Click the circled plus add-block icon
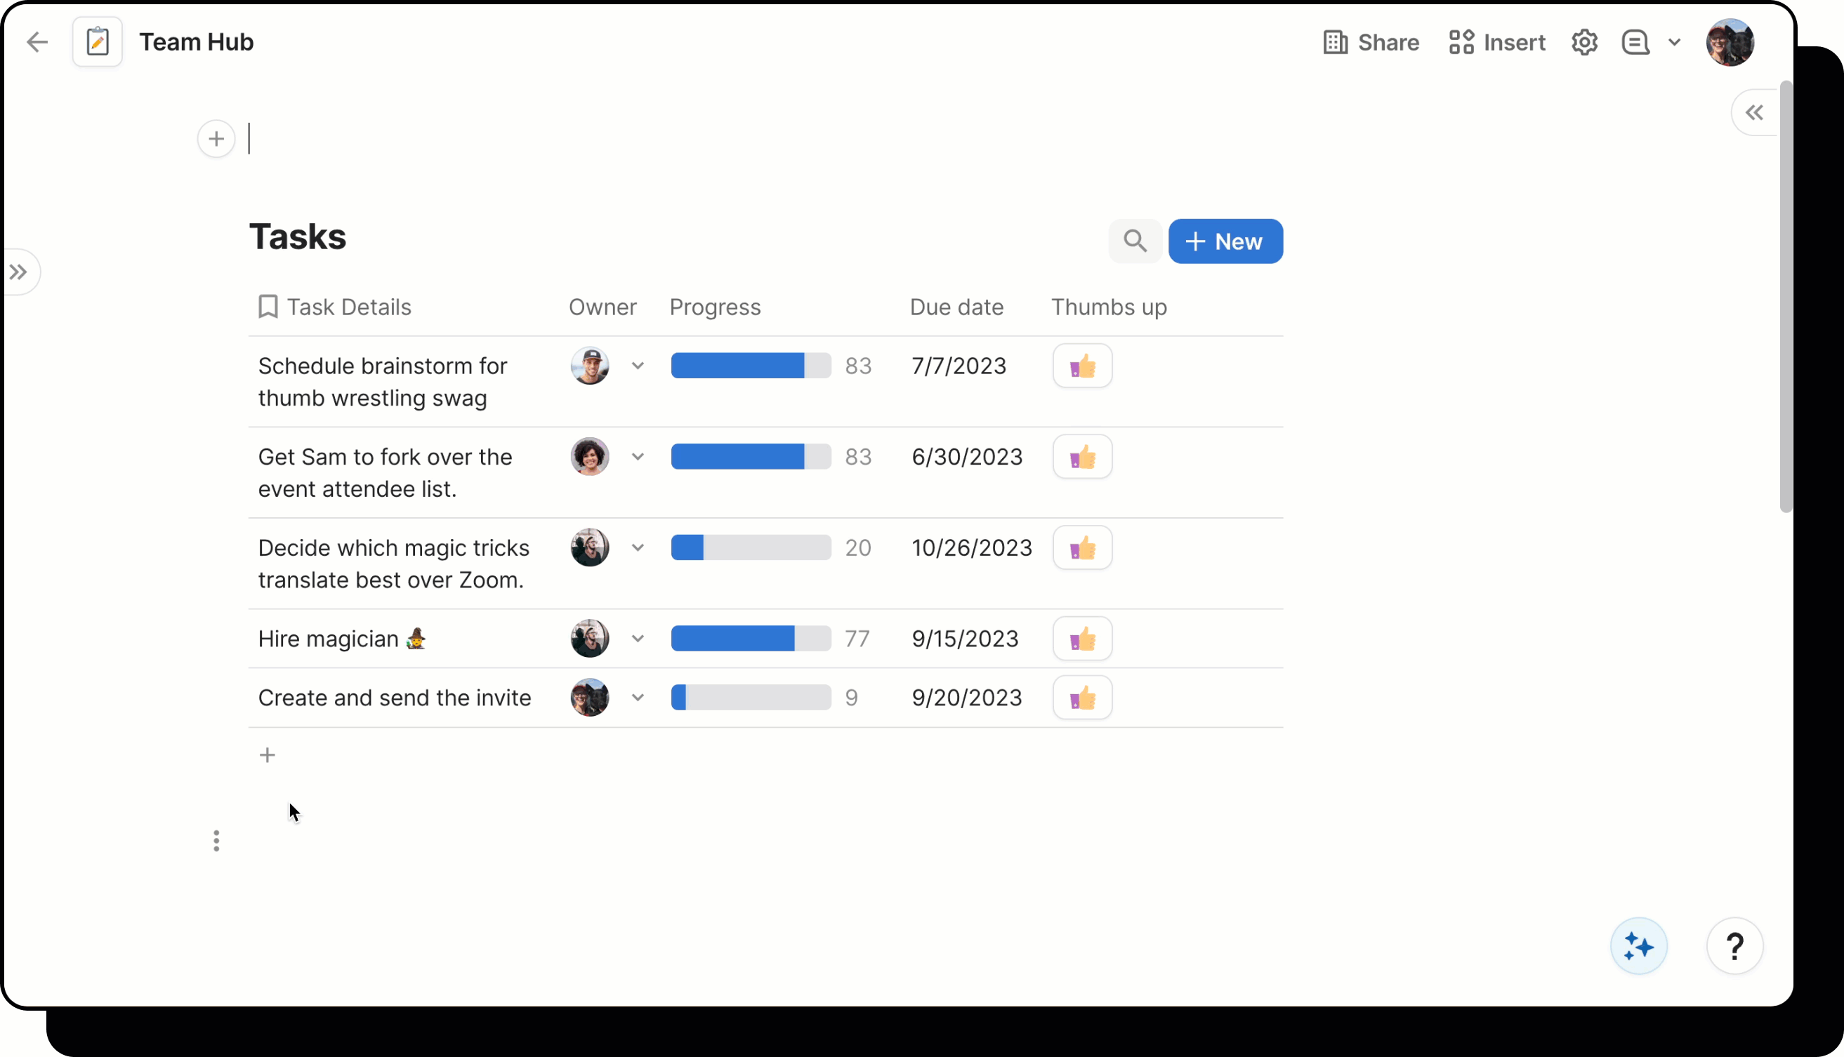 (216, 139)
